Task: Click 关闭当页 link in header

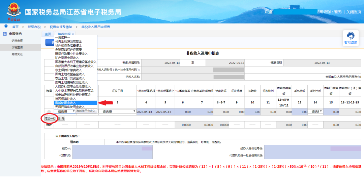Action: tap(354, 12)
